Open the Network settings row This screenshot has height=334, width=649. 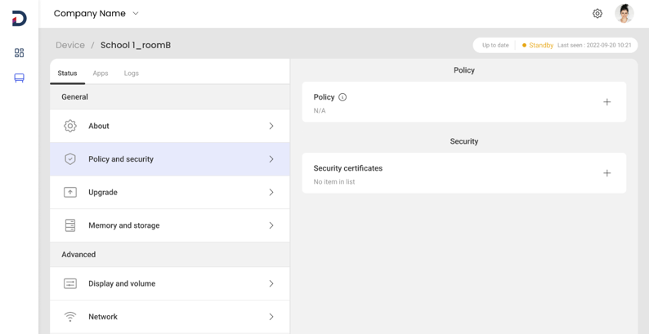click(x=170, y=317)
